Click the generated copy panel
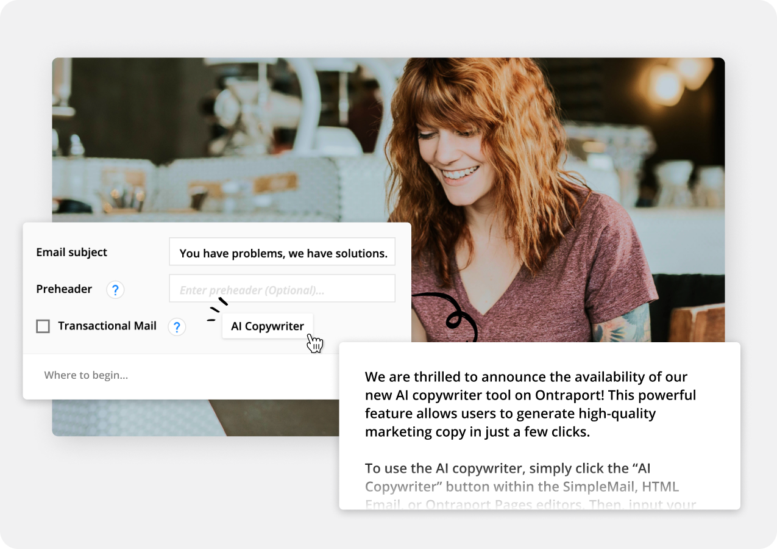Screen dimensions: 777x549 pyautogui.click(x=539, y=427)
